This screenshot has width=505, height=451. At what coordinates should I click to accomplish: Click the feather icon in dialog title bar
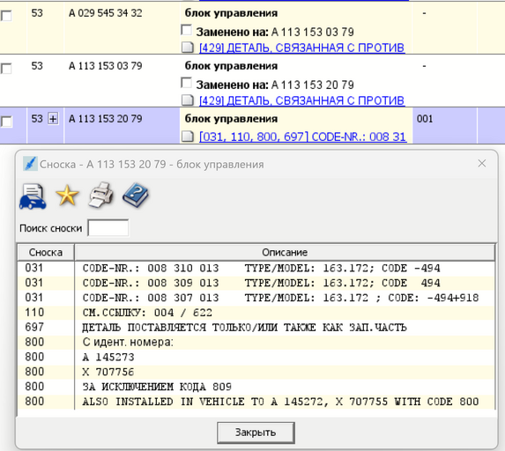30,164
